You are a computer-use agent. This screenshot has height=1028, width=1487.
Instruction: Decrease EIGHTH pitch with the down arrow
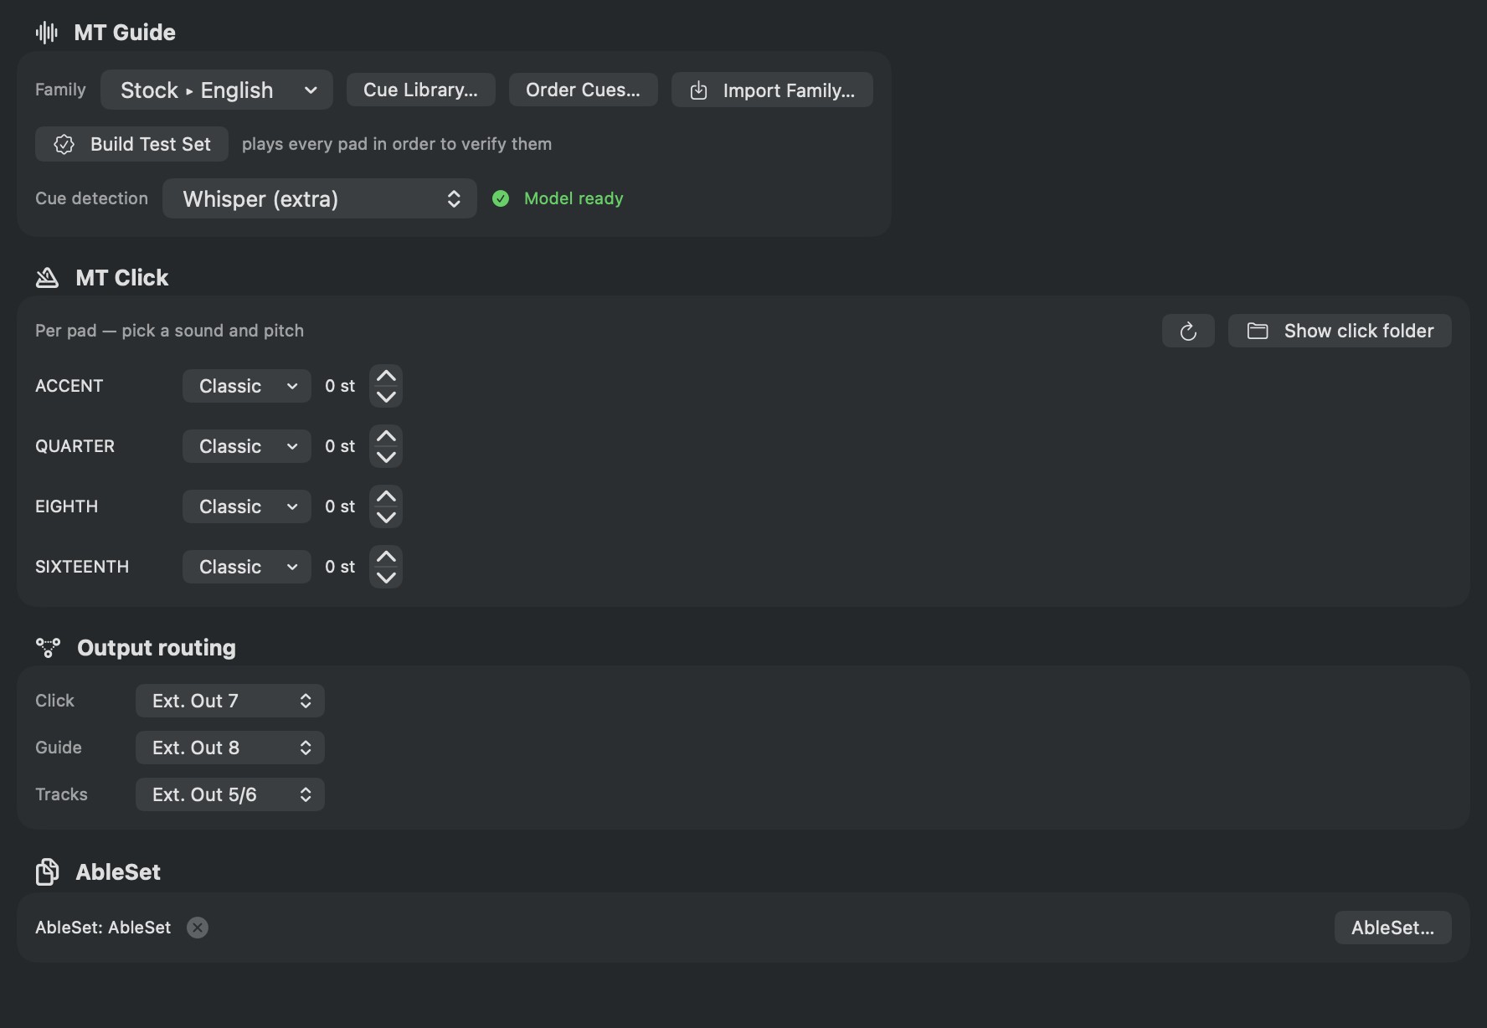click(386, 517)
